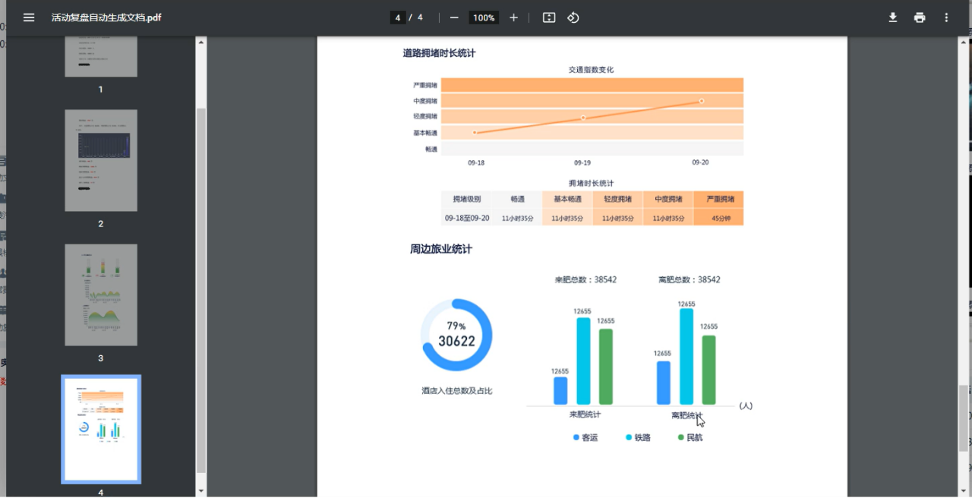Click the document scrollbar up arrow

pos(964,42)
